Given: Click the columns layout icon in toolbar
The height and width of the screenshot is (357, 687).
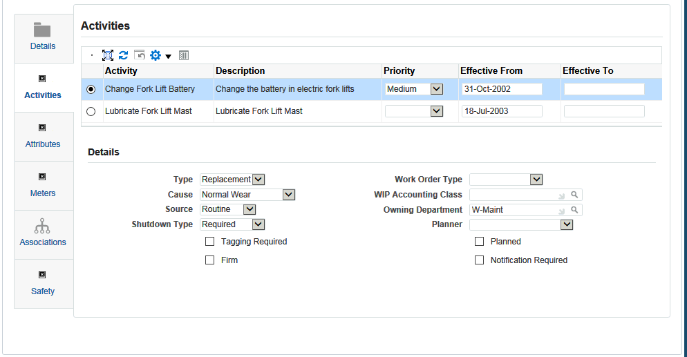Looking at the screenshot, I should tap(184, 55).
